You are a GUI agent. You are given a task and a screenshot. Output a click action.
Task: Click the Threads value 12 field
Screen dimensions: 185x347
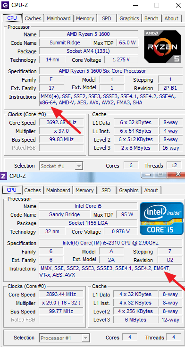click(174, 165)
